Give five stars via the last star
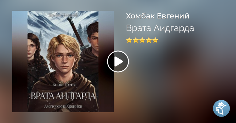Viewport: 236px width, 123px height. (x=155, y=40)
